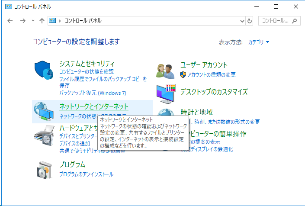
Task: Click プログラムのアンインストール link
Action: coord(86,174)
